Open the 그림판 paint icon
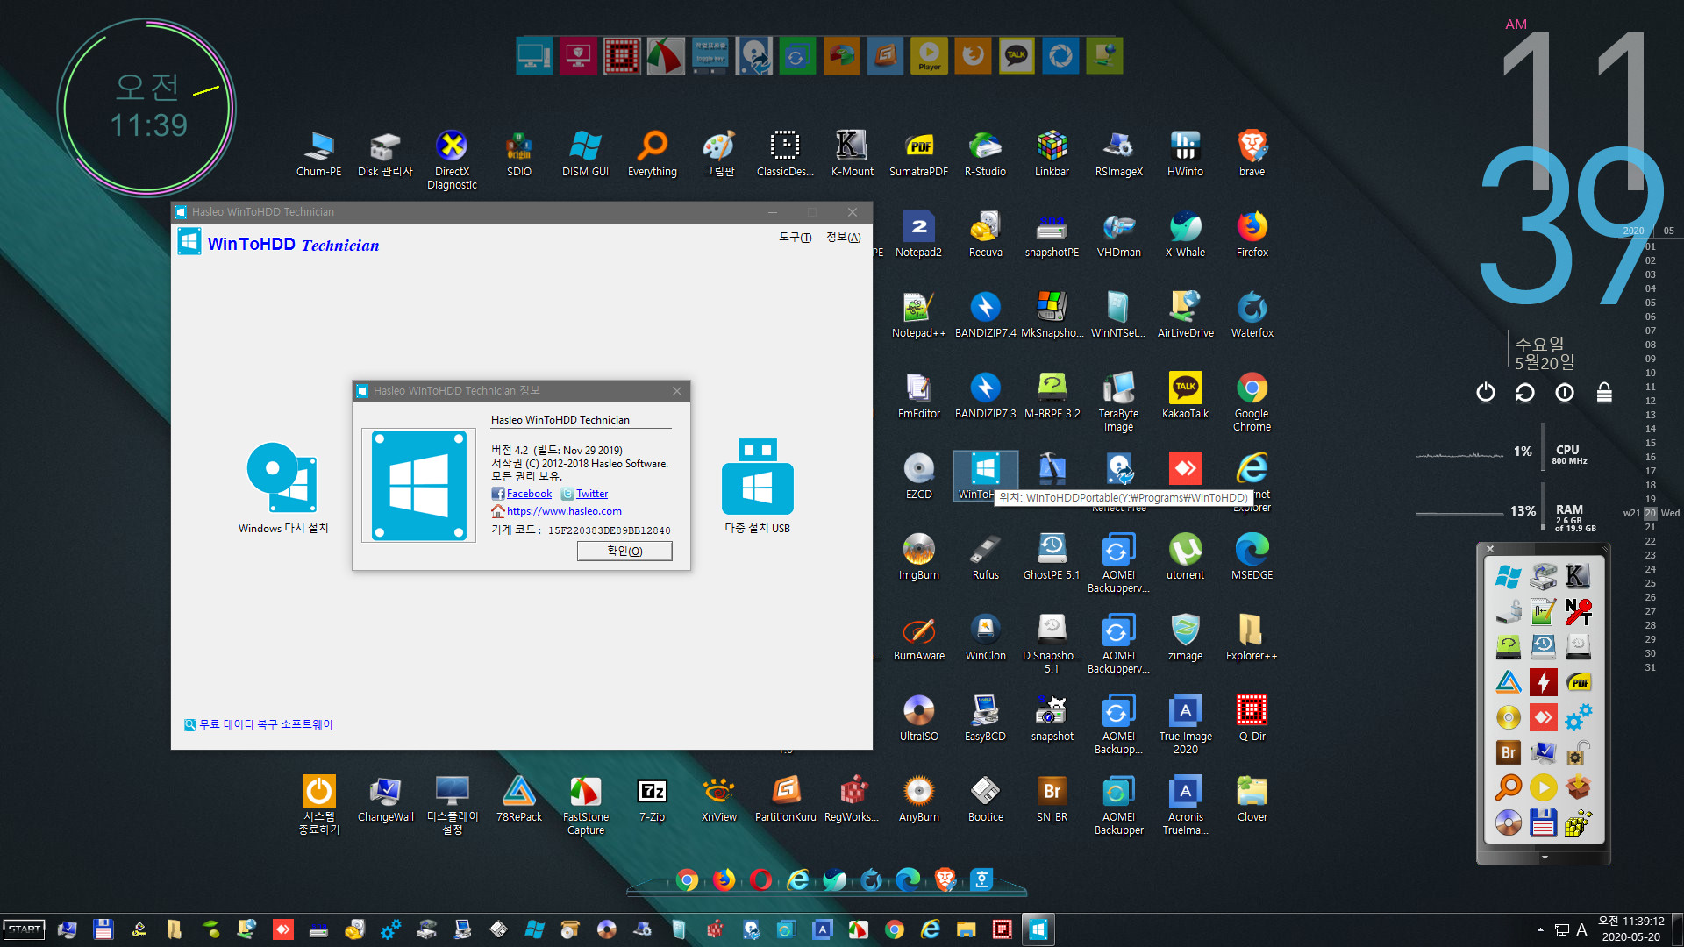 point(719,153)
